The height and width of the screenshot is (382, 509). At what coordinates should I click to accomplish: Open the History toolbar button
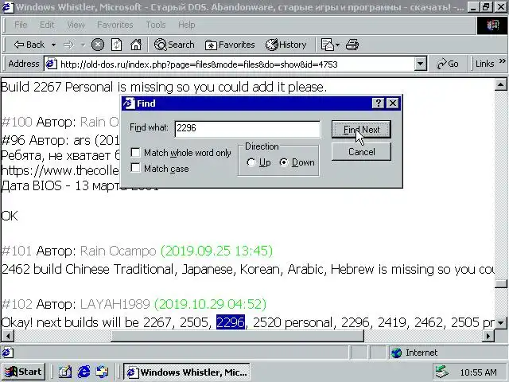coord(286,45)
